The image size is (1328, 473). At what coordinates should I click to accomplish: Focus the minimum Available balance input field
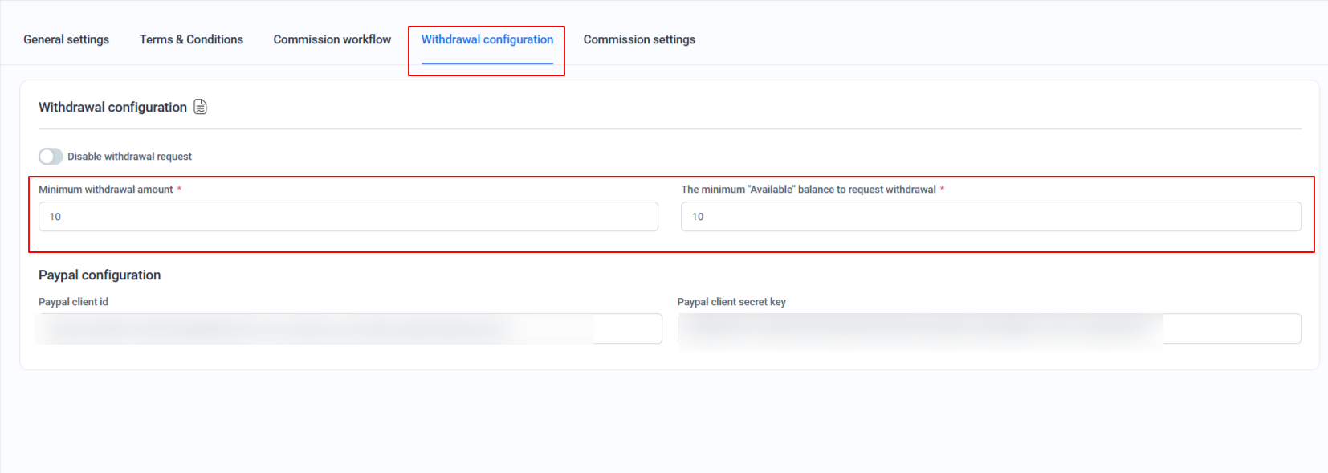click(990, 217)
